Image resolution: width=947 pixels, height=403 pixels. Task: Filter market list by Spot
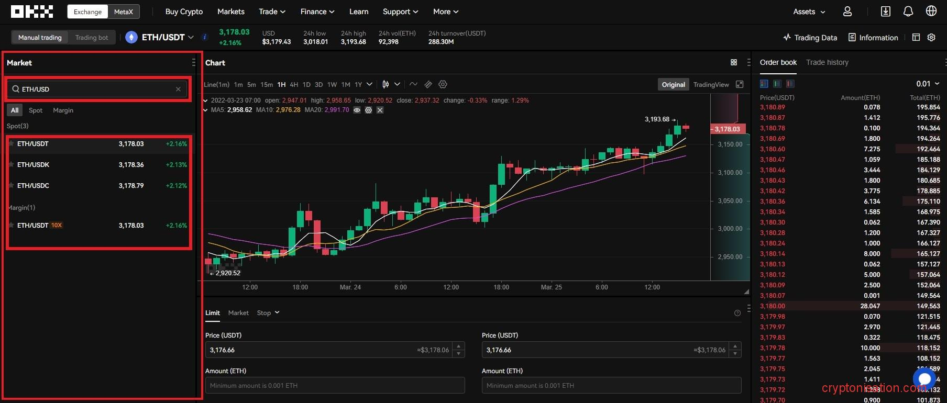(x=36, y=110)
